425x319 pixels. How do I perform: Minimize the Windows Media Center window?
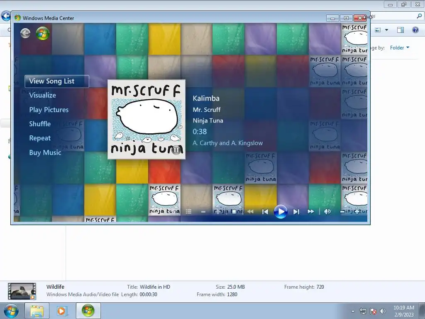point(332,18)
